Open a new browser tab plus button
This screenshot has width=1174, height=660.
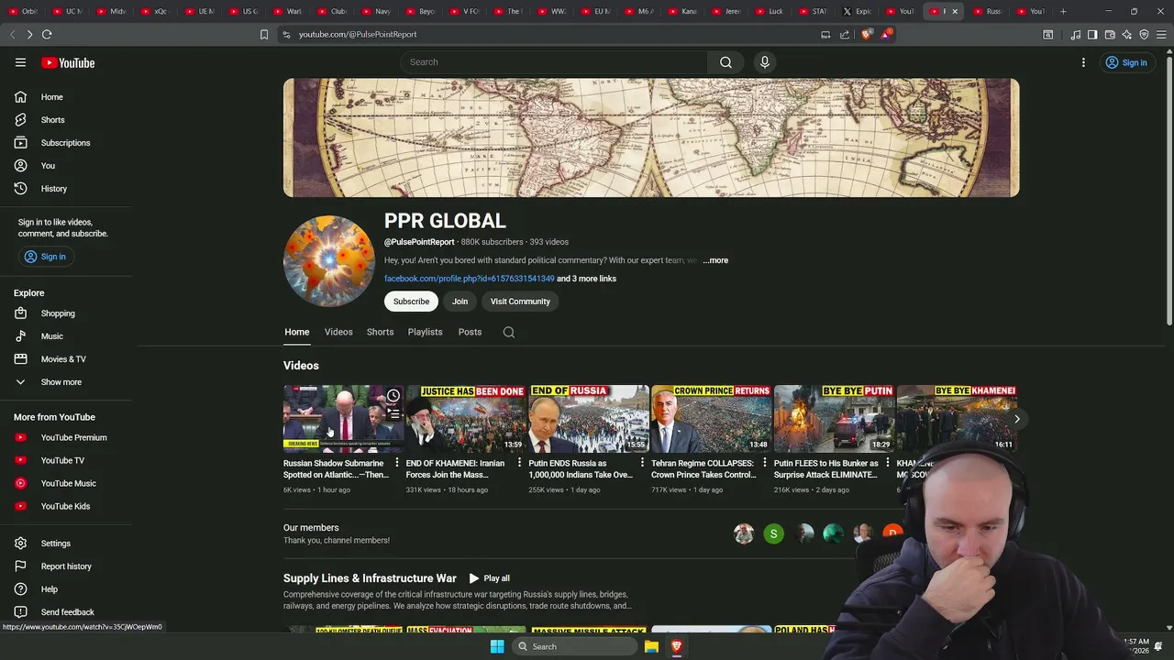click(1063, 11)
